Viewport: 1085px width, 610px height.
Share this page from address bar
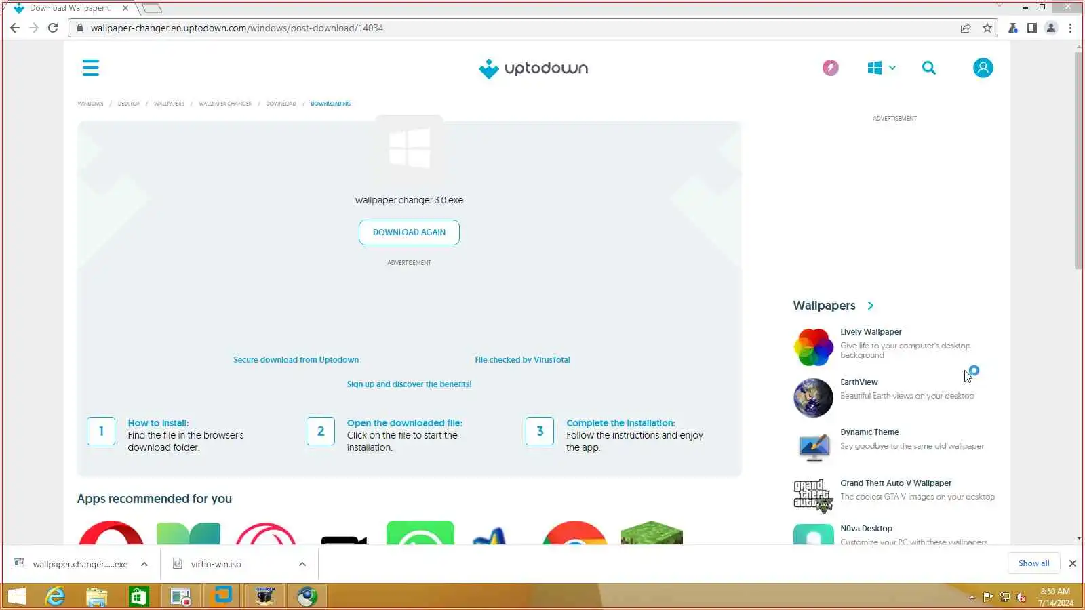(966, 28)
